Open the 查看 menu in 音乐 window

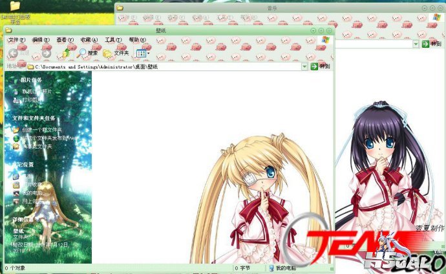pos(176,18)
